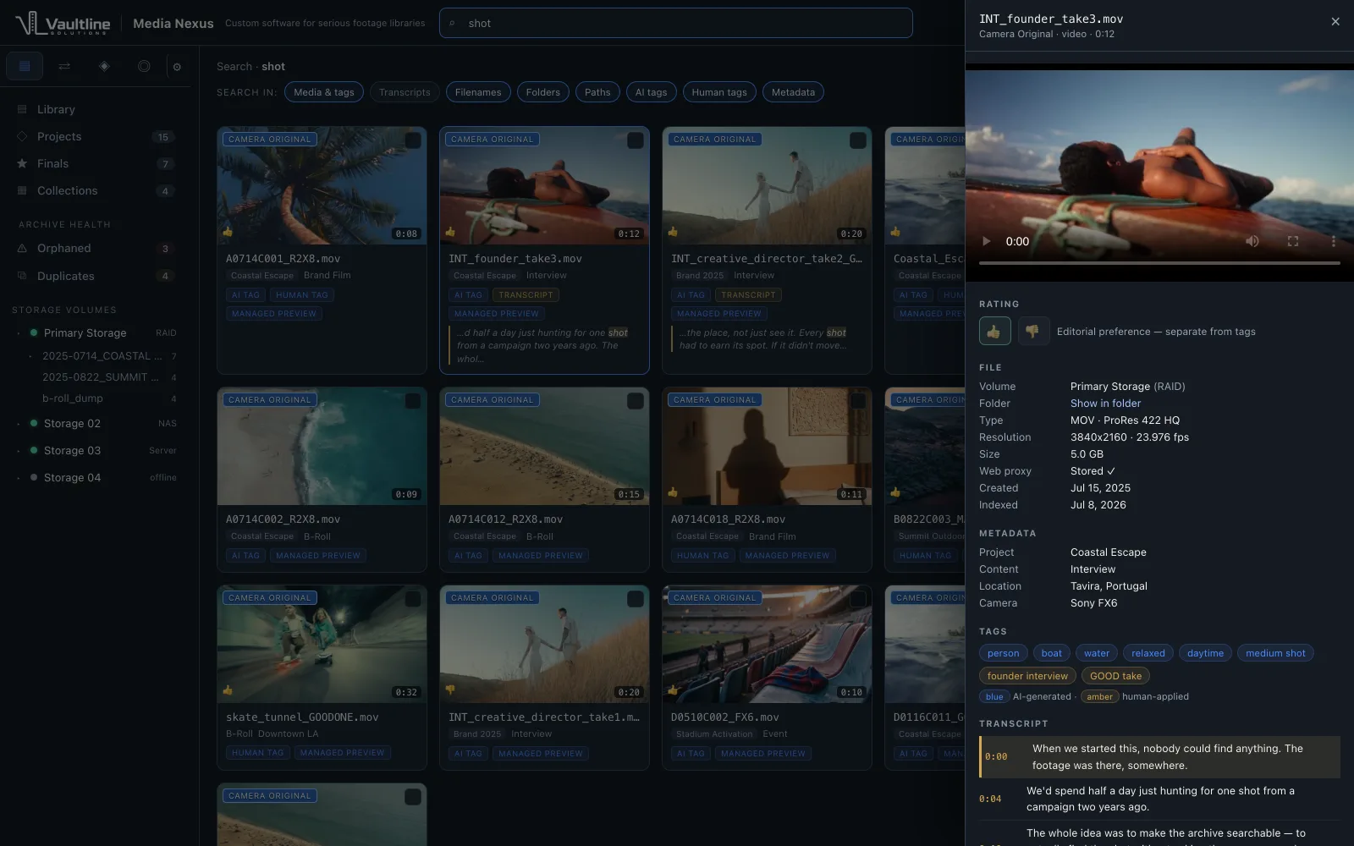The image size is (1354, 846).
Task: Click thumbs-up badge on skate_tunnel_GOODONE.mov thumbnail
Action: (x=228, y=690)
